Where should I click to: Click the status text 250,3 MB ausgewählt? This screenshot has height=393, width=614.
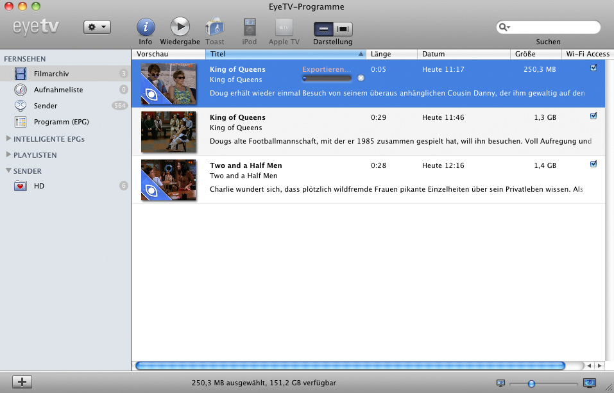(x=228, y=383)
